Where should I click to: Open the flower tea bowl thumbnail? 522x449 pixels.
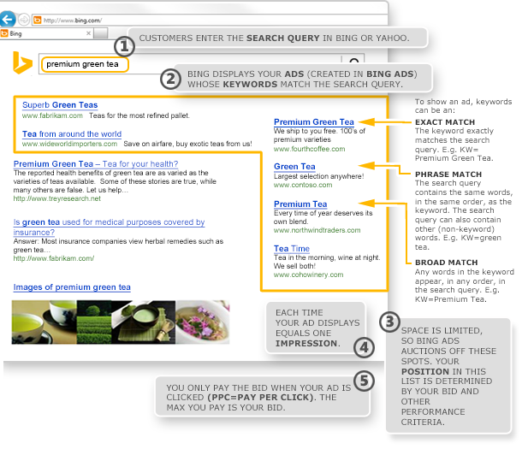tap(203, 322)
